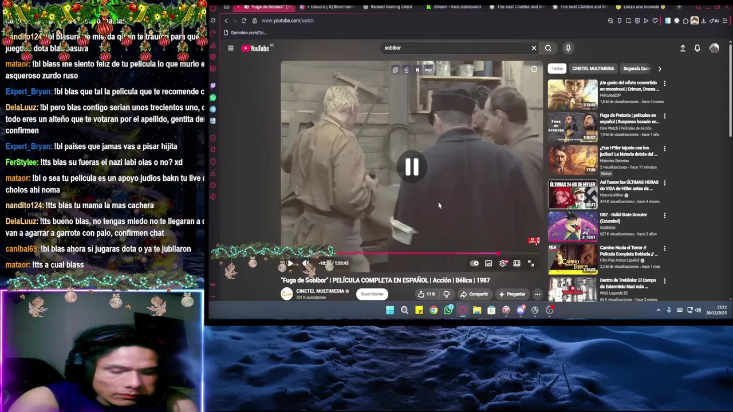Show video info card icon on the player

coord(534,69)
